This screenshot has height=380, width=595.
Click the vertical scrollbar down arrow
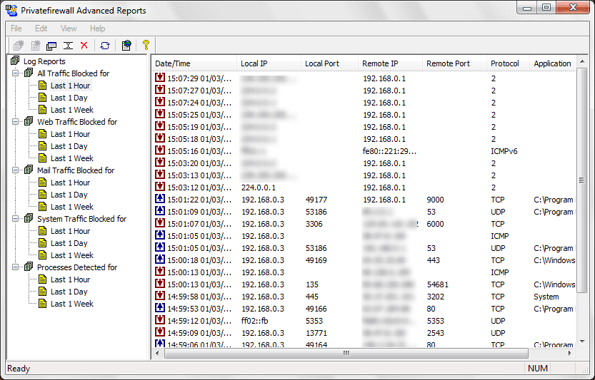tap(581, 342)
